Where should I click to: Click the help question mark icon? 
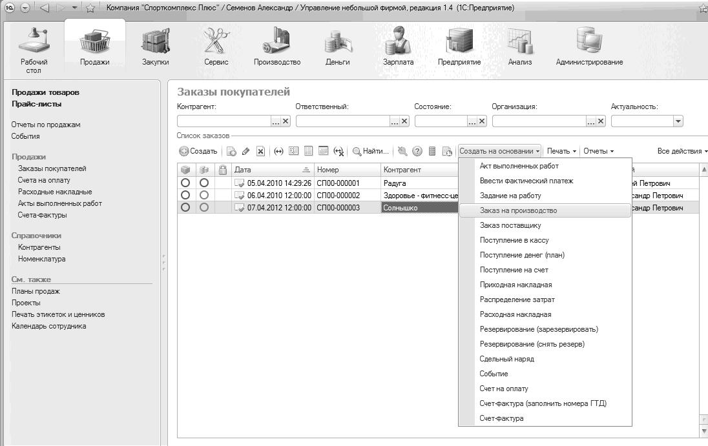pos(417,152)
